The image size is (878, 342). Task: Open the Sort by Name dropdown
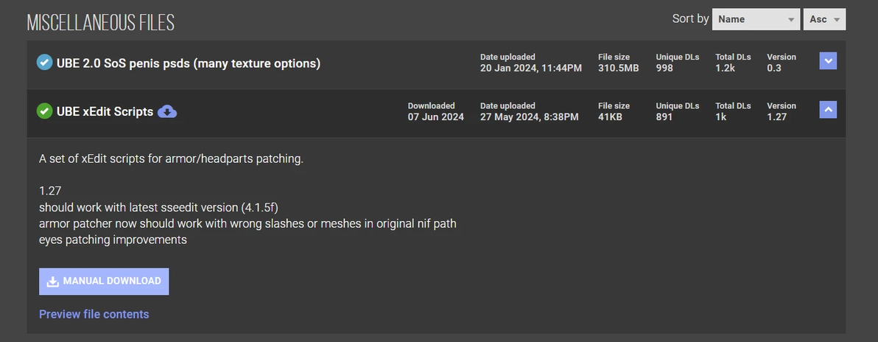756,20
